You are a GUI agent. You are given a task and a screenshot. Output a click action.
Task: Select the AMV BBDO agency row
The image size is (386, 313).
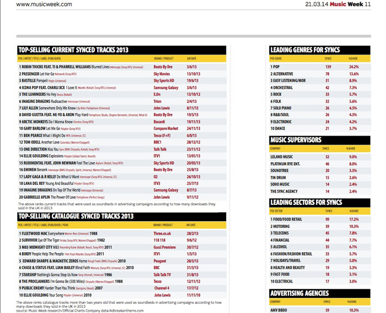pos(319,310)
